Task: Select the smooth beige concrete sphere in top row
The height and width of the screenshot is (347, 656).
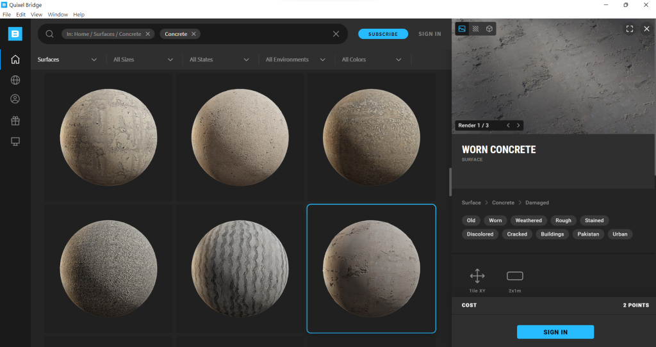Action: click(x=240, y=137)
